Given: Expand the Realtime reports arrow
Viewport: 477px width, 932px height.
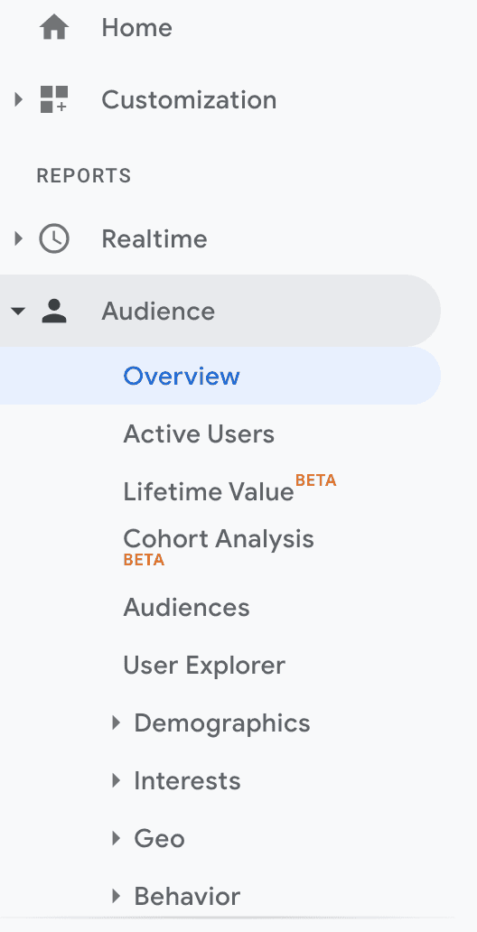Looking at the screenshot, I should point(18,239).
